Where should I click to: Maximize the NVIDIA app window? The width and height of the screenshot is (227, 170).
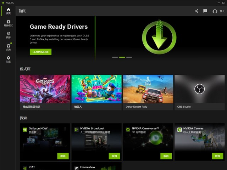pos(223,3)
